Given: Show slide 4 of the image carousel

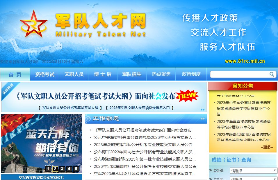Looking at the screenshot, I should tap(69, 169).
